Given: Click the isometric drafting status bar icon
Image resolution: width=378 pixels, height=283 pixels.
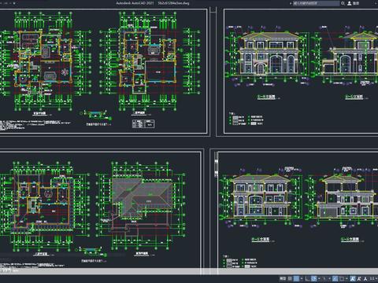Looking at the screenshot, I should [324, 278].
